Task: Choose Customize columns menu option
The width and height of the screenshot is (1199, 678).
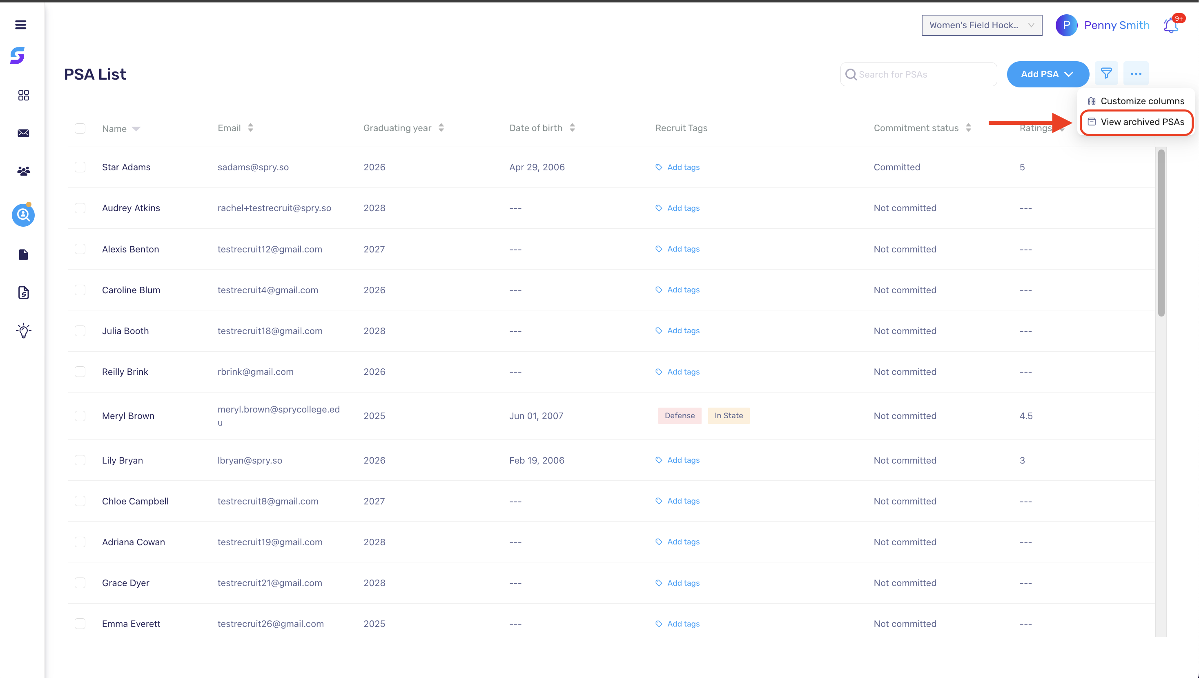Action: pos(1136,101)
